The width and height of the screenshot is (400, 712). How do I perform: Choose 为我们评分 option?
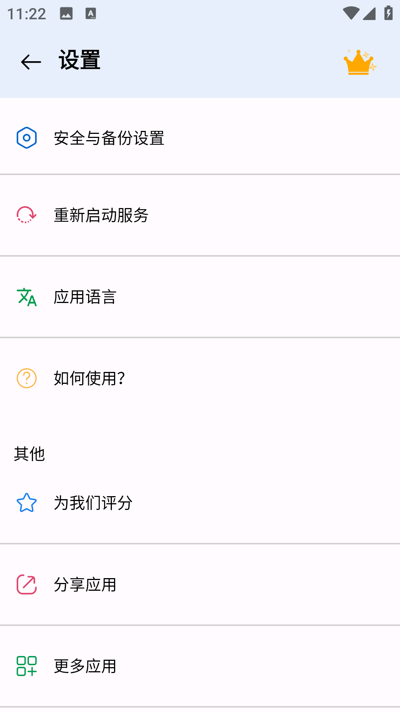coord(93,503)
